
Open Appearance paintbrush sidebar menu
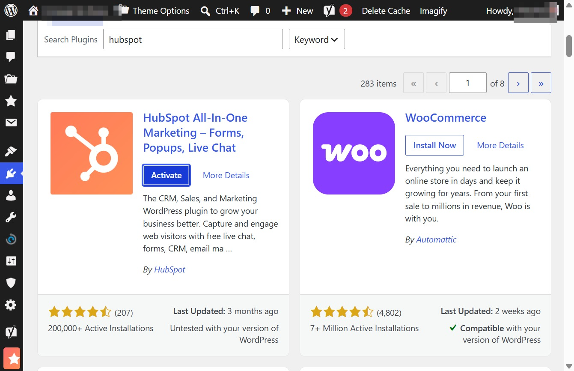pyautogui.click(x=11, y=151)
